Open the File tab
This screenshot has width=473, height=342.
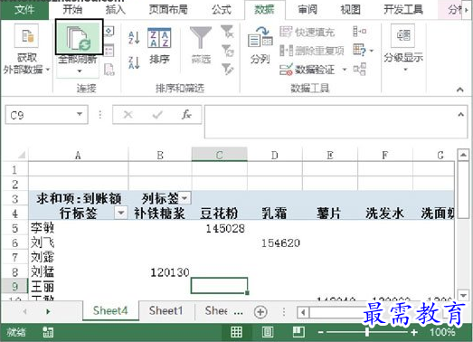tap(24, 9)
